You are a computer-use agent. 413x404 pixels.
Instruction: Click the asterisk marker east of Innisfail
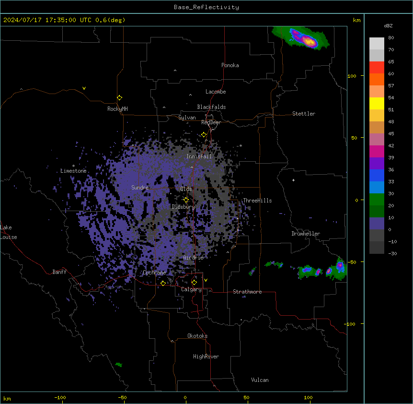click(x=241, y=145)
